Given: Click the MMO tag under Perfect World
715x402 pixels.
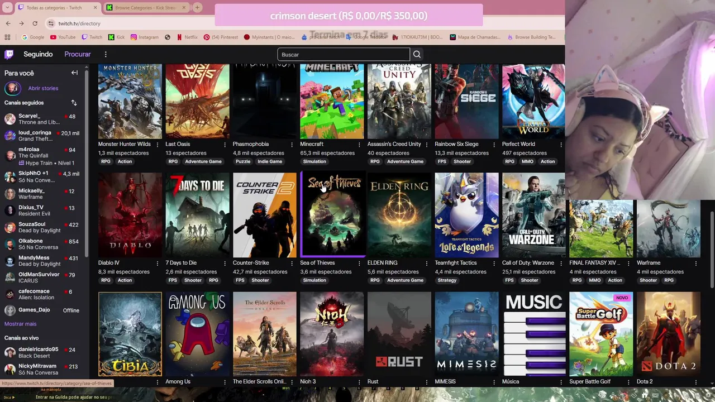Looking at the screenshot, I should 527,161.
